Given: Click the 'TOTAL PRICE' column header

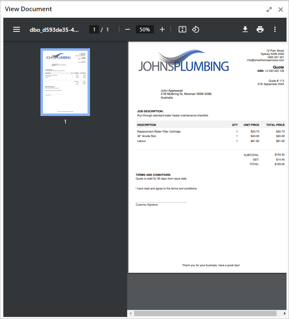Looking at the screenshot, I should (275, 125).
